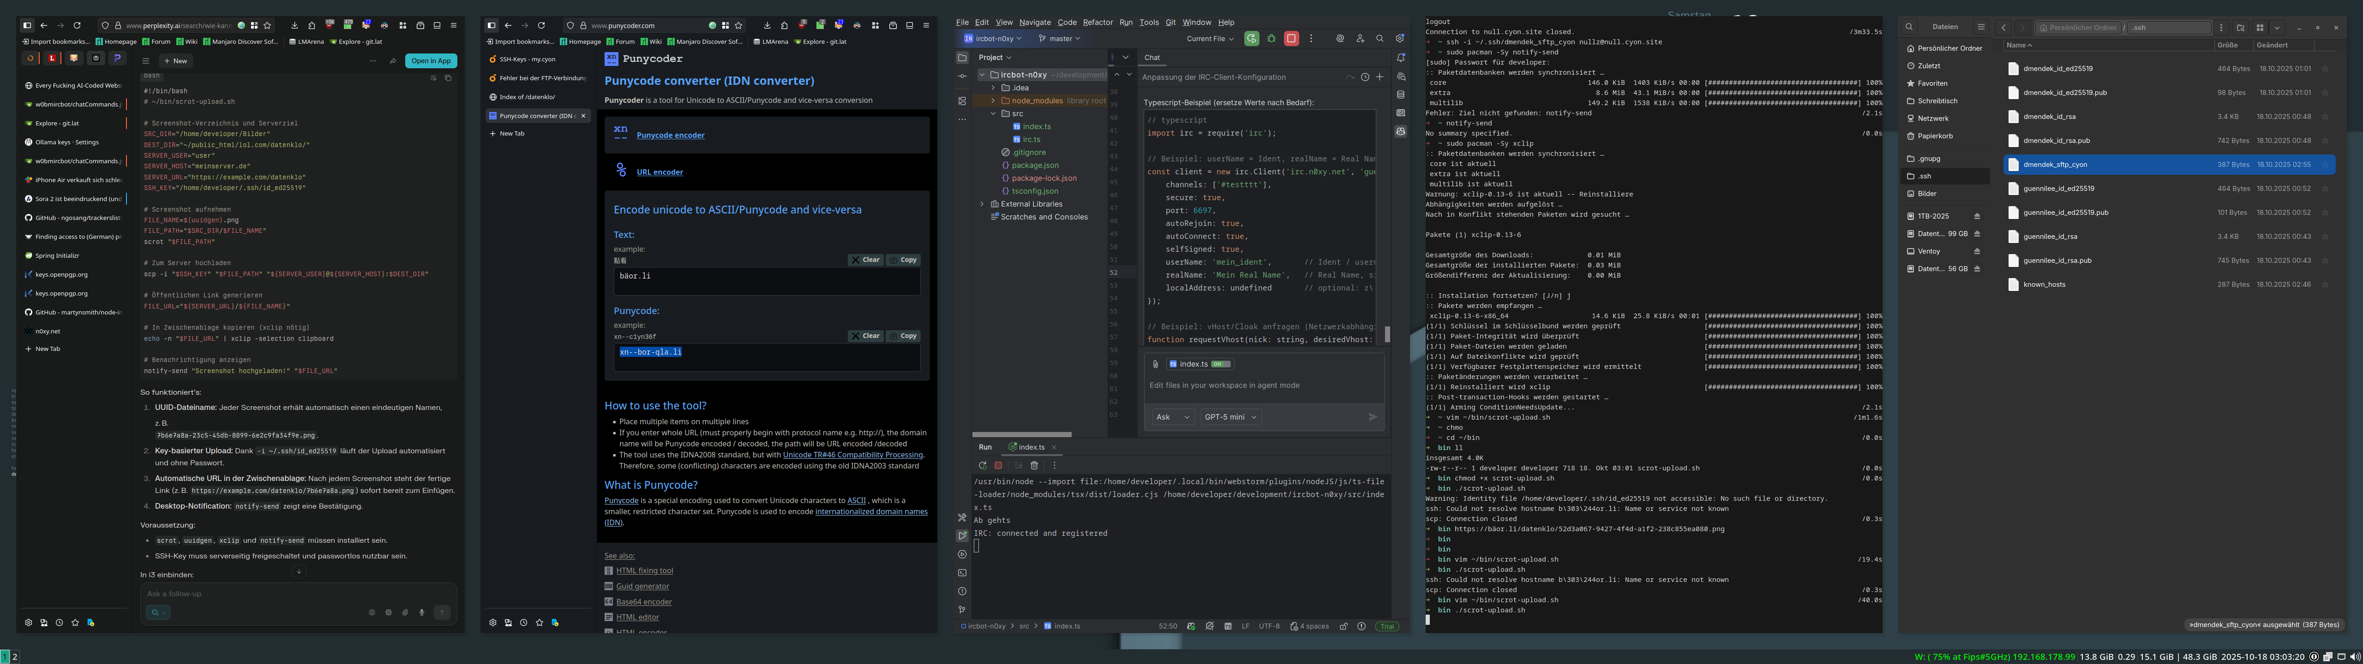The height and width of the screenshot is (664, 2363).
Task: Open the Terminal tool window icon in WebStorm
Action: click(961, 572)
